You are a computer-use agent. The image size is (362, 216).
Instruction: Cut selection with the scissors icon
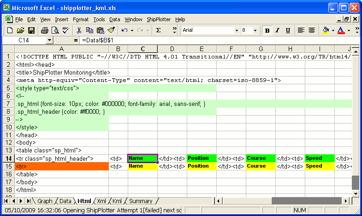(x=79, y=30)
